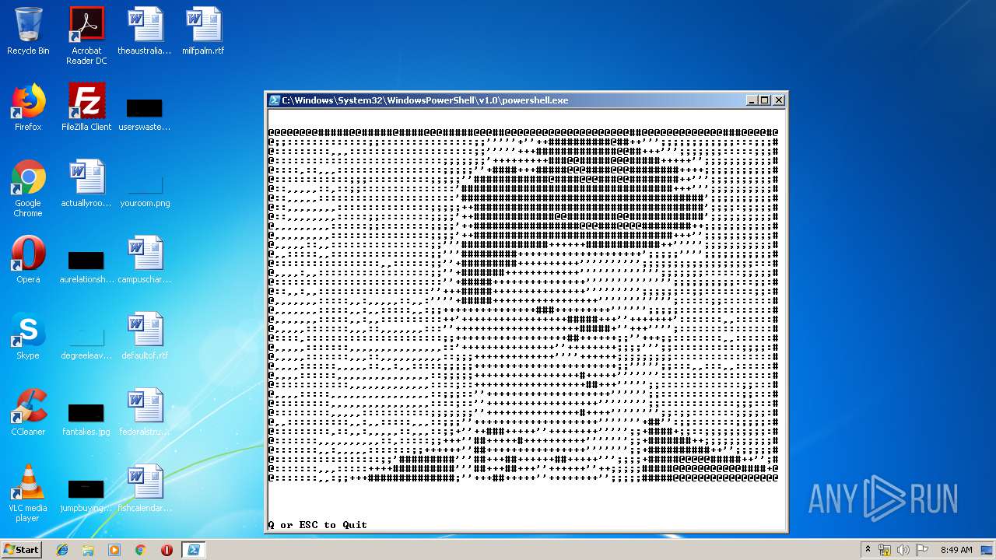Close the PowerShell window
Viewport: 996px width, 560px height.
point(779,100)
